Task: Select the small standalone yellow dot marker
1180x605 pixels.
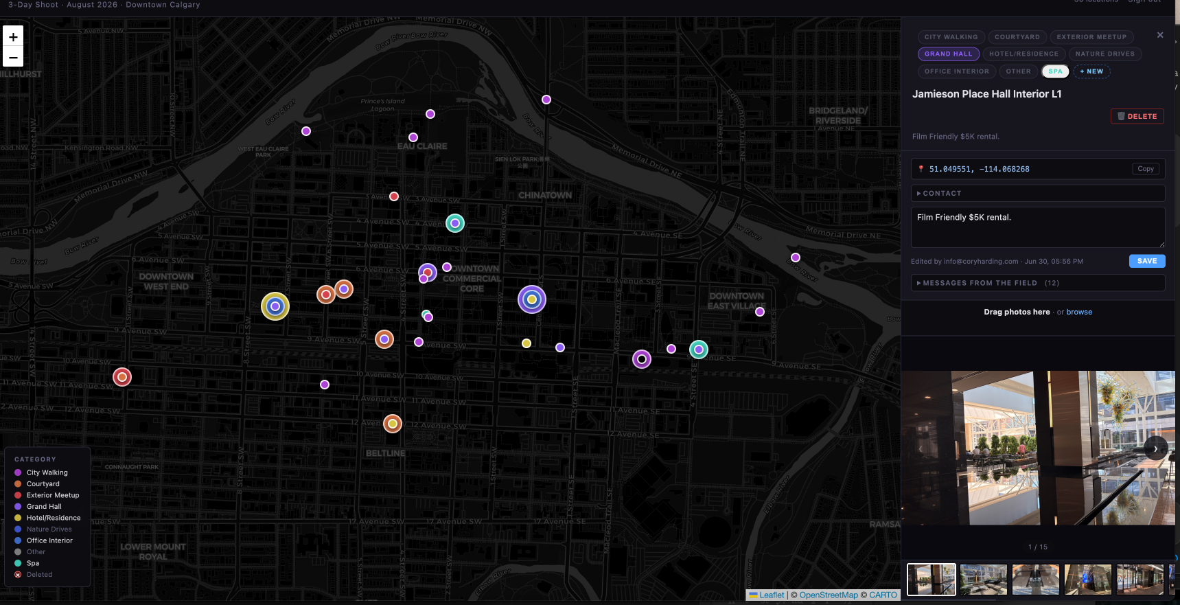Action: click(x=527, y=343)
